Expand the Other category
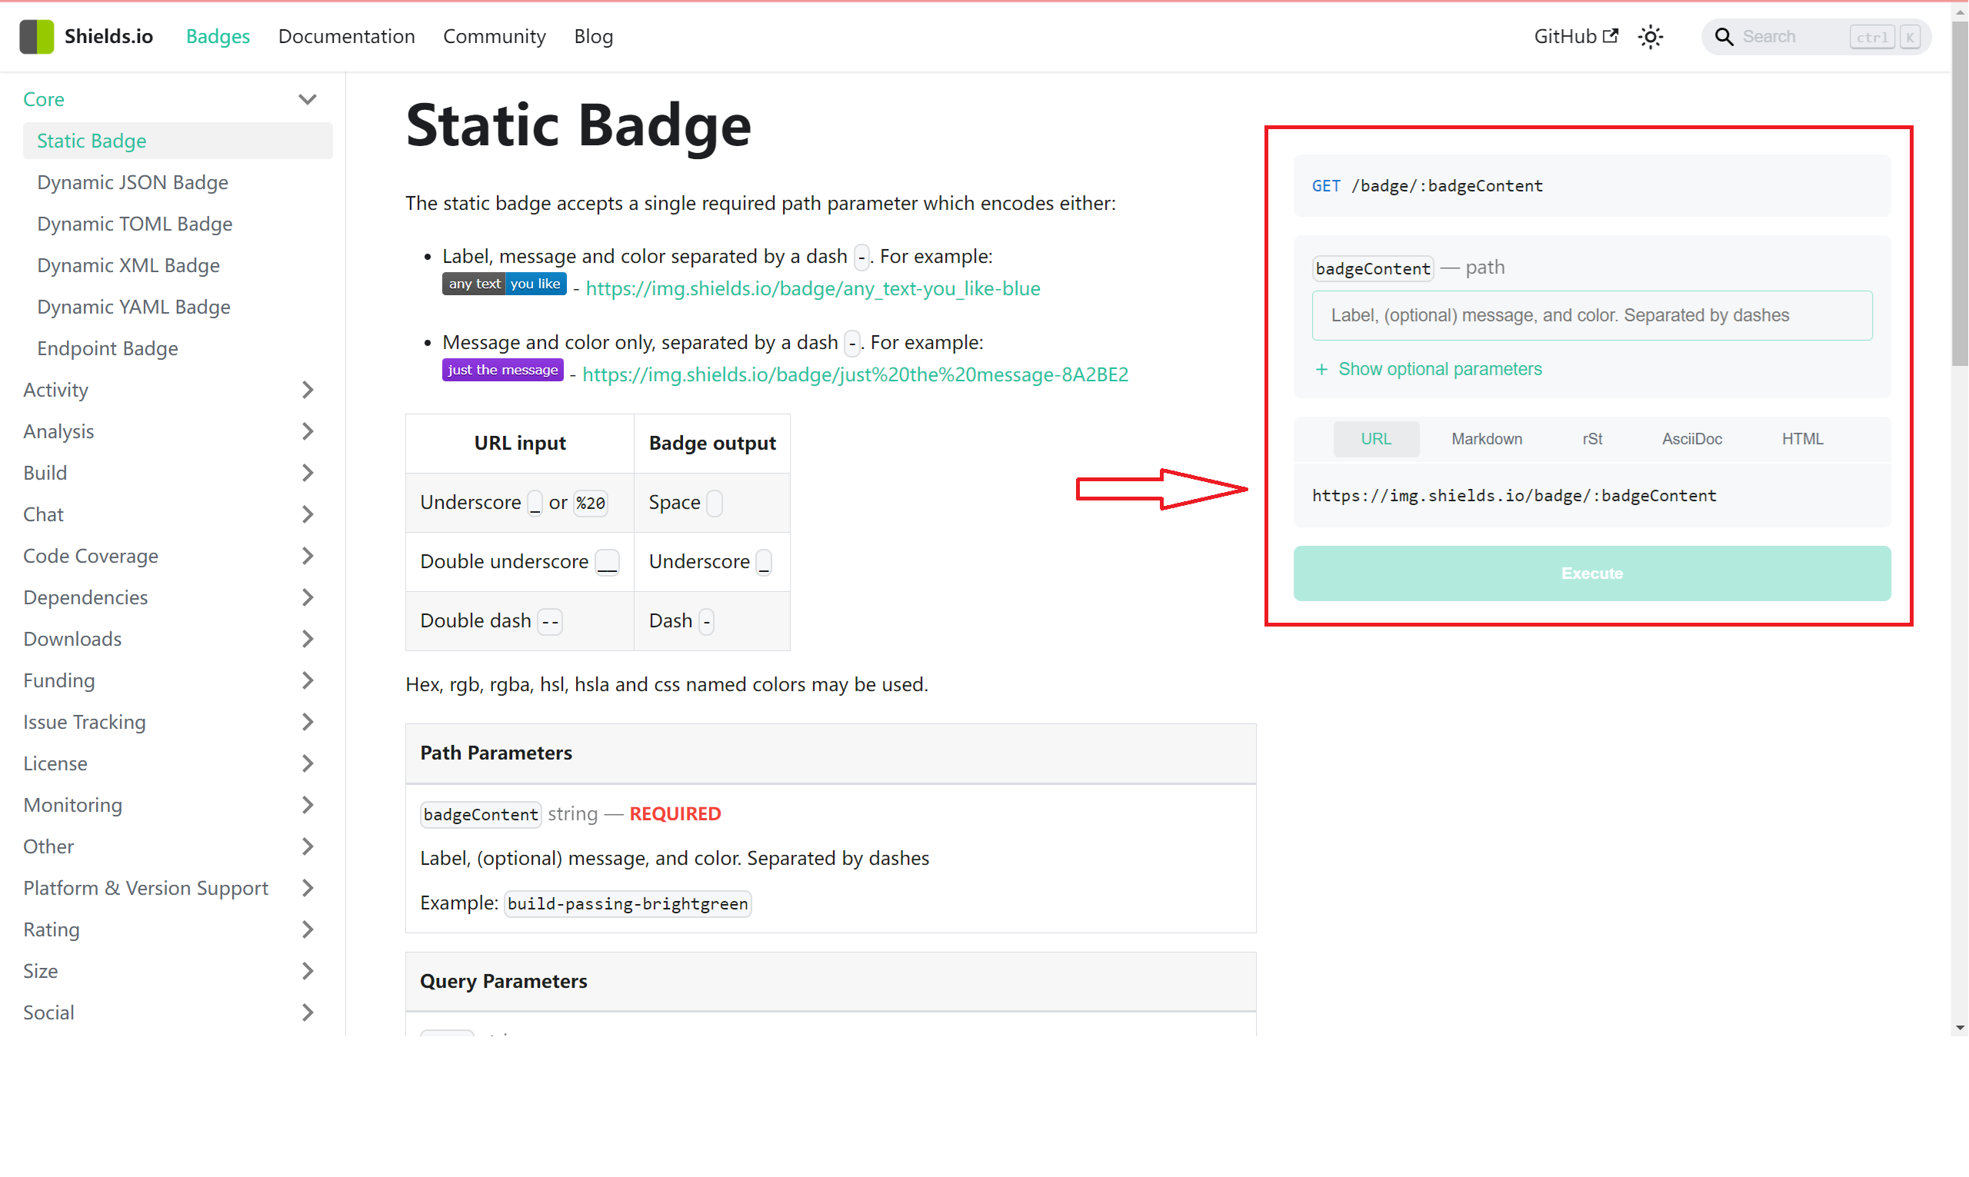 pos(307,846)
